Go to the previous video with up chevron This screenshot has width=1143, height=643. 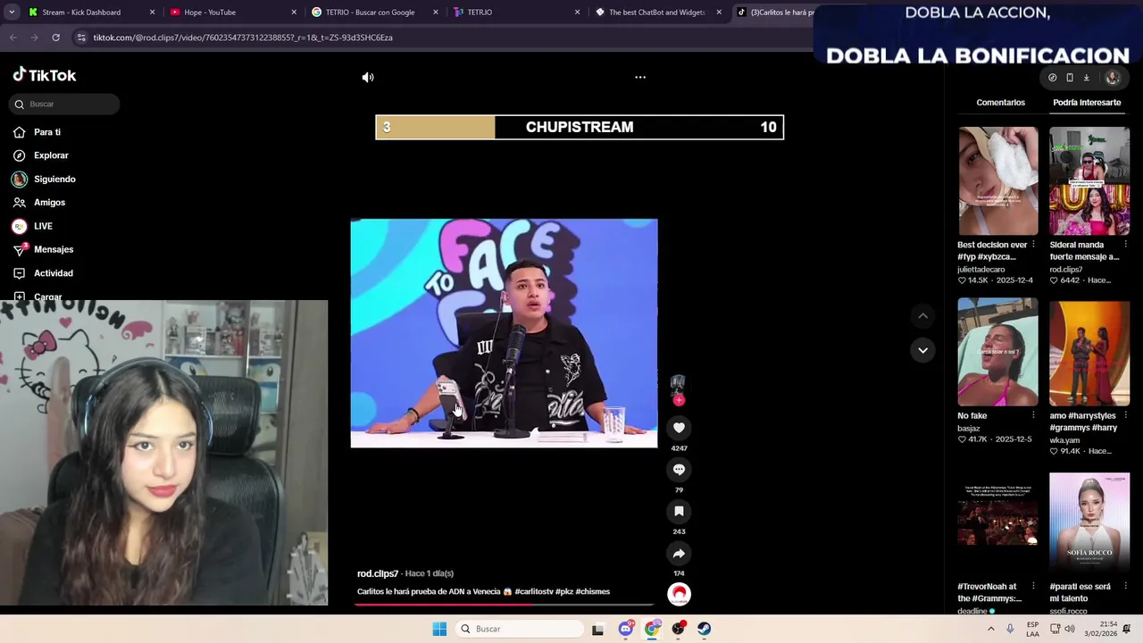[922, 316]
